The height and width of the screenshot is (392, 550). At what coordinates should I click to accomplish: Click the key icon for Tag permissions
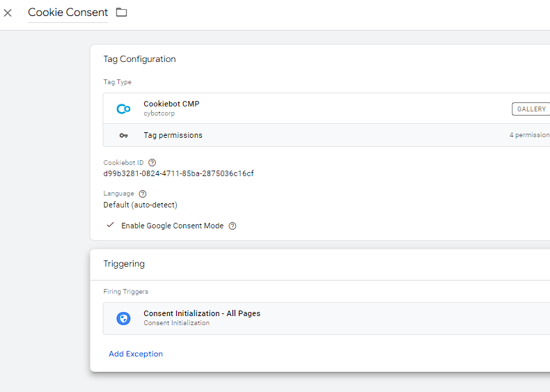click(123, 135)
